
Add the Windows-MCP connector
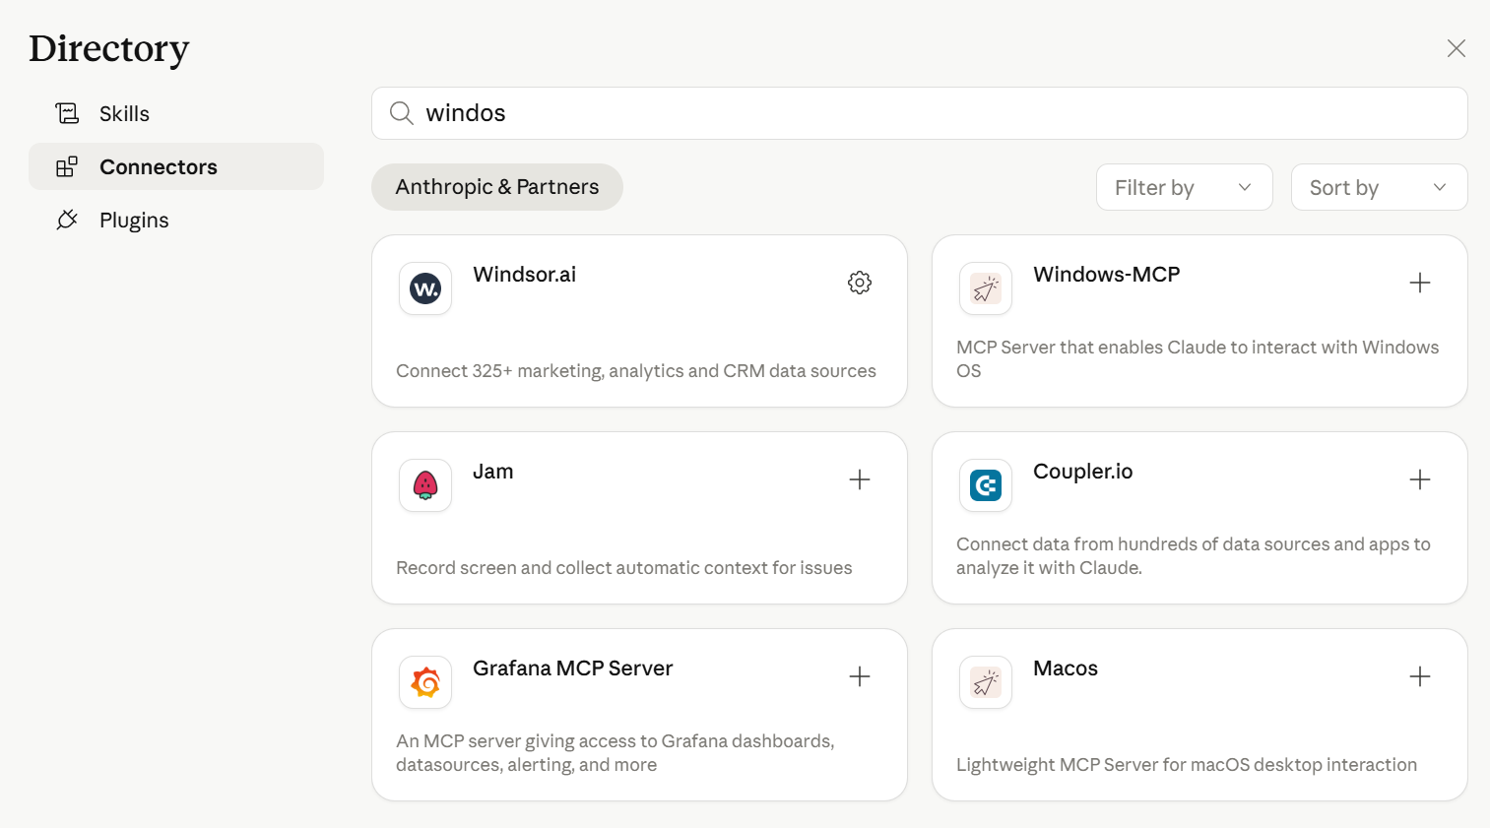pos(1419,283)
